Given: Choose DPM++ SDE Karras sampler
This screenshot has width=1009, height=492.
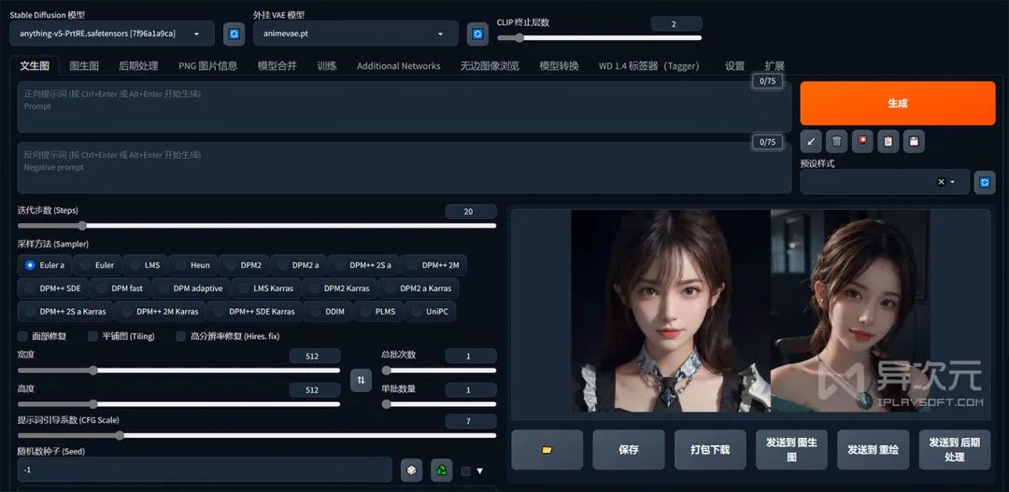Looking at the screenshot, I should pos(254,311).
